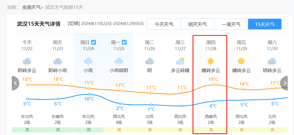Click the cloudy icon for 今天 11/22
This screenshot has width=294, height=135.
(27, 61)
